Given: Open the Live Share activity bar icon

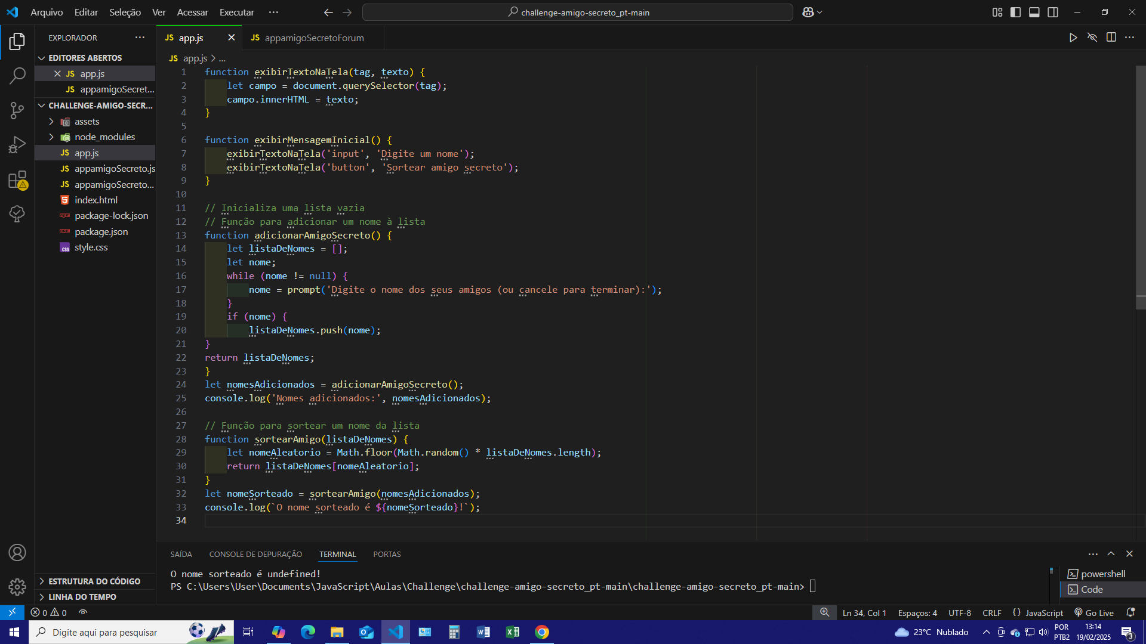Looking at the screenshot, I should (17, 213).
